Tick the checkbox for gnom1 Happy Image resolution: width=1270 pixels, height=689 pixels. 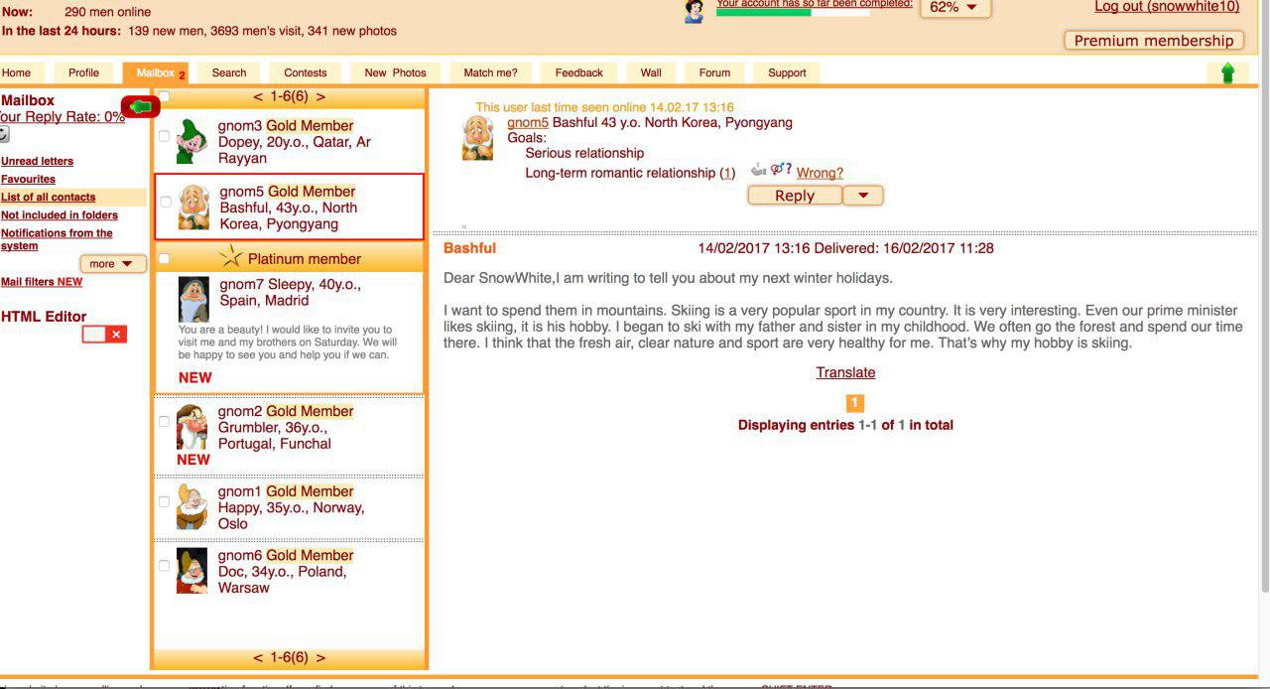(165, 501)
